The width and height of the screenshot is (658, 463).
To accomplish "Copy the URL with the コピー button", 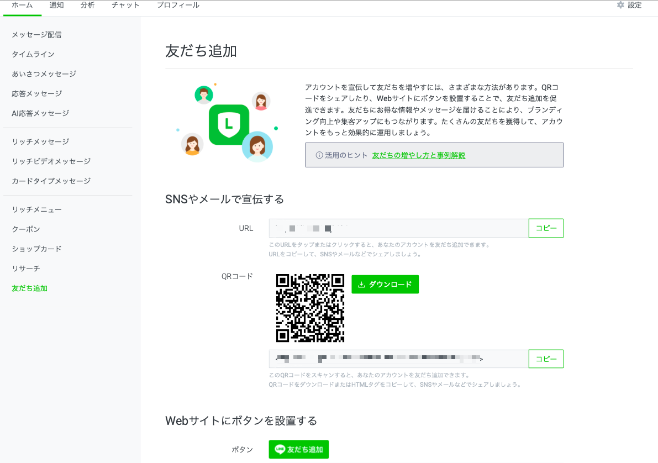I will coord(546,228).
